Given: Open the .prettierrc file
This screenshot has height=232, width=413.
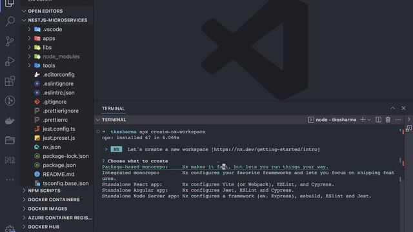Looking at the screenshot, I should pos(57,120).
